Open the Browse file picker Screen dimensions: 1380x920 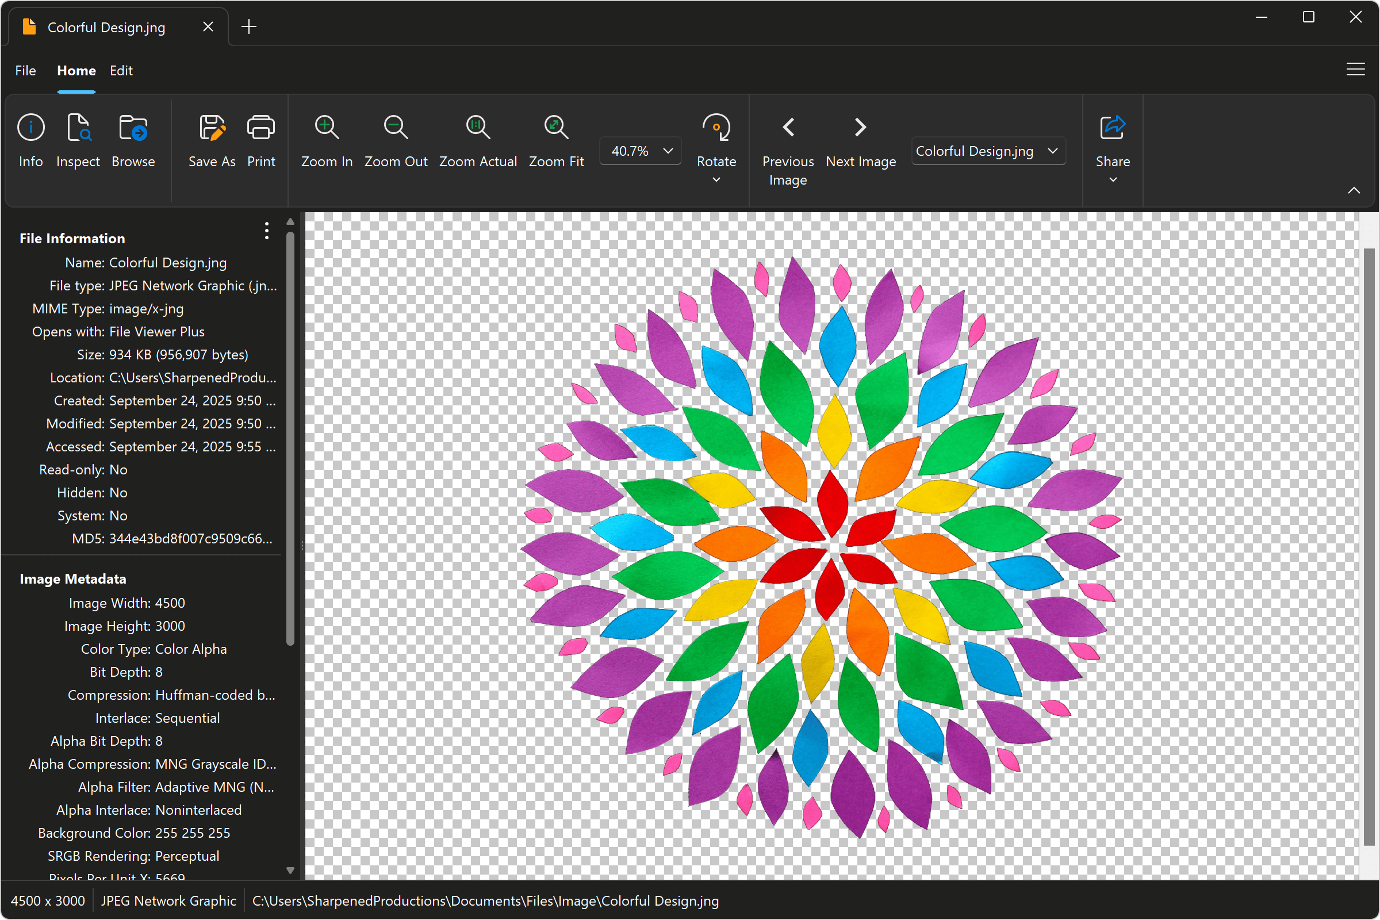pos(133,141)
